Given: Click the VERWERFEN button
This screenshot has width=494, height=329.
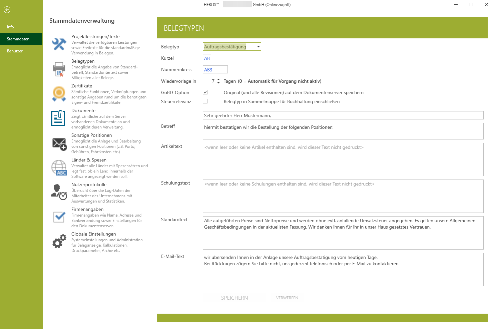Looking at the screenshot, I should 287,298.
